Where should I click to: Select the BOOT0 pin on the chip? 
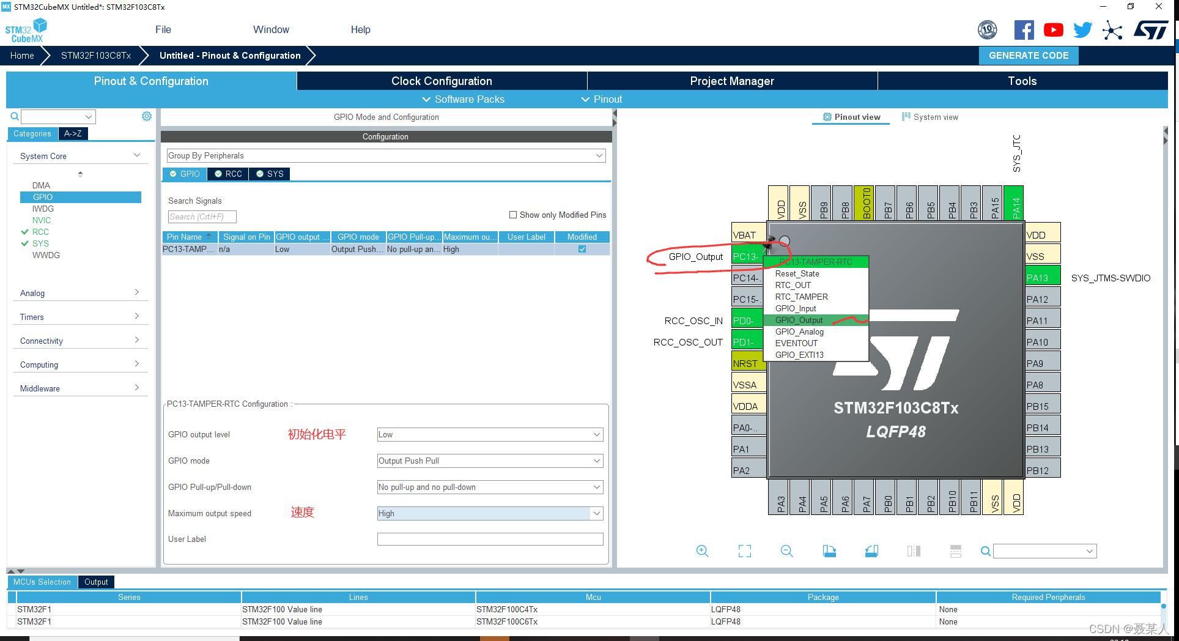tap(863, 202)
